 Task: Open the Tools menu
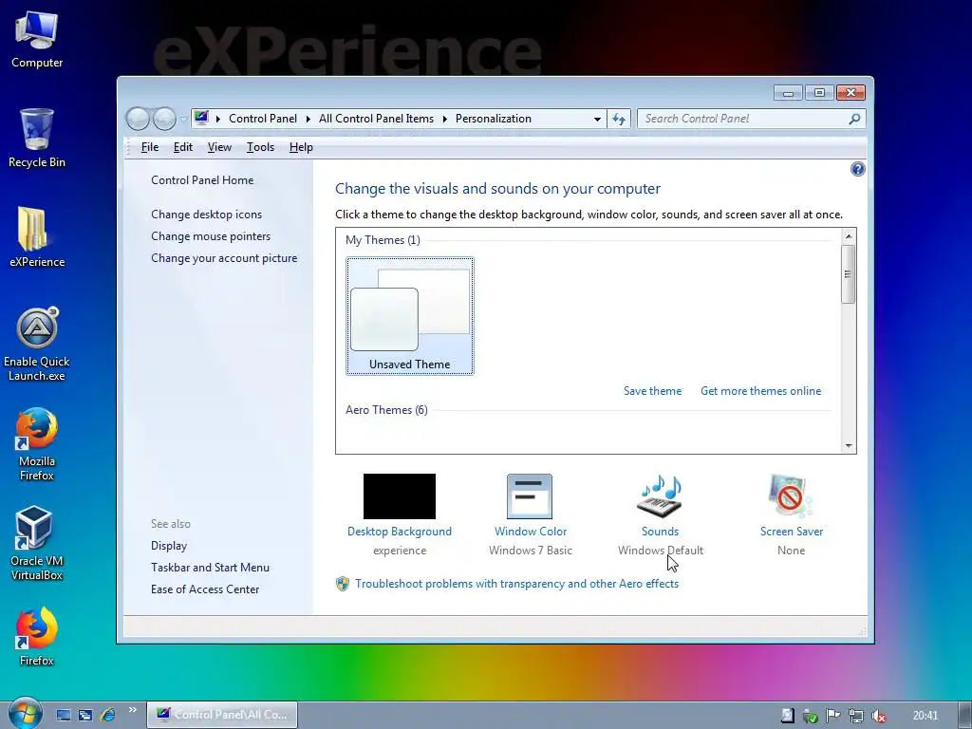tap(260, 147)
